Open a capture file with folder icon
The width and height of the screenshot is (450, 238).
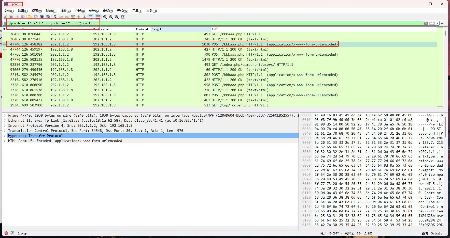click(30, 17)
